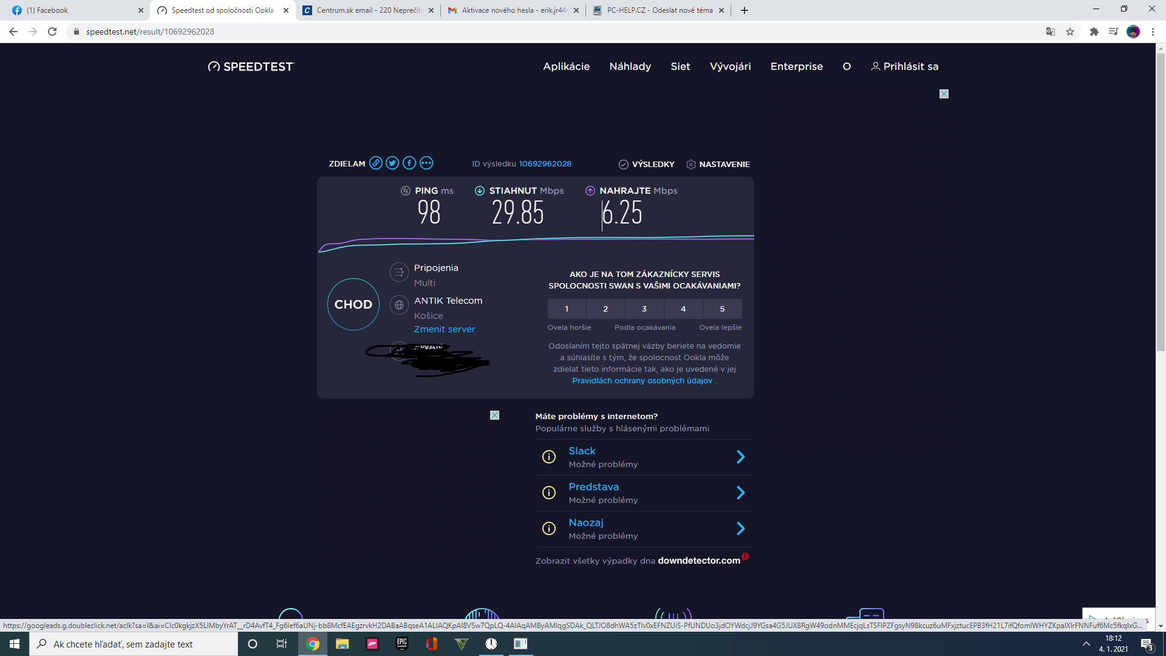Select rating 3 for SWAN service
Screen dimensions: 1166x656
[x=644, y=309]
